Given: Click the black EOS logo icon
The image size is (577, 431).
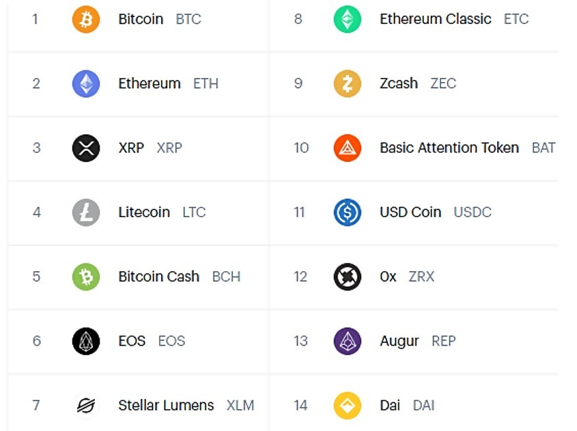Looking at the screenshot, I should click(x=86, y=342).
